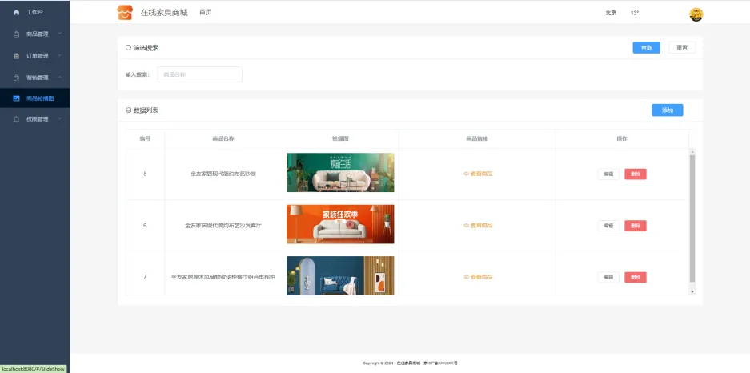Collapse the 营销管理 sidebar menu arrow
Viewport: 750px width, 373px height.
point(59,77)
